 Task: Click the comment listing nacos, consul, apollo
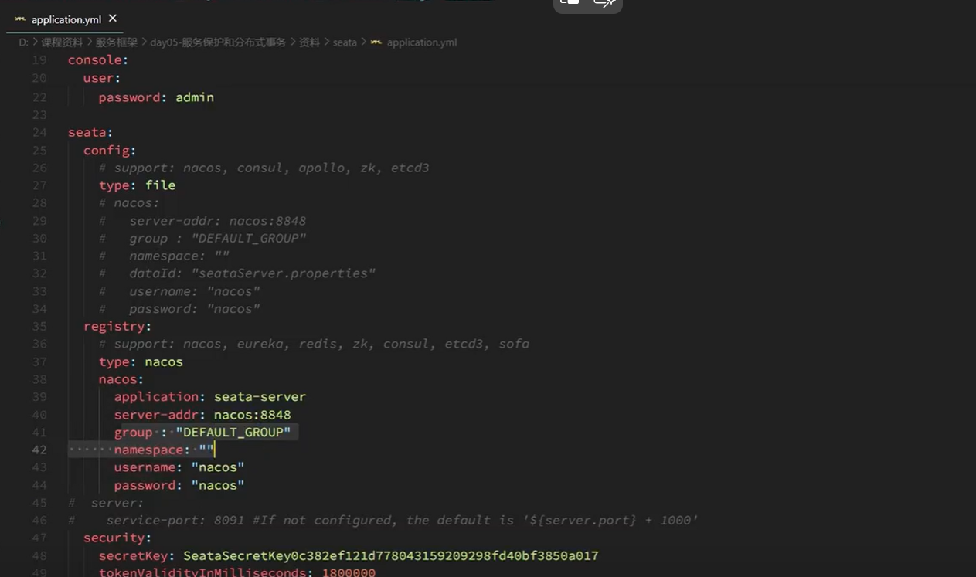click(x=264, y=168)
